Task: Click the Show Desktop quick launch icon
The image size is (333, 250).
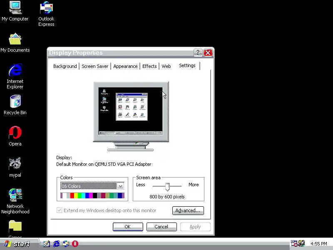Action: click(x=47, y=244)
